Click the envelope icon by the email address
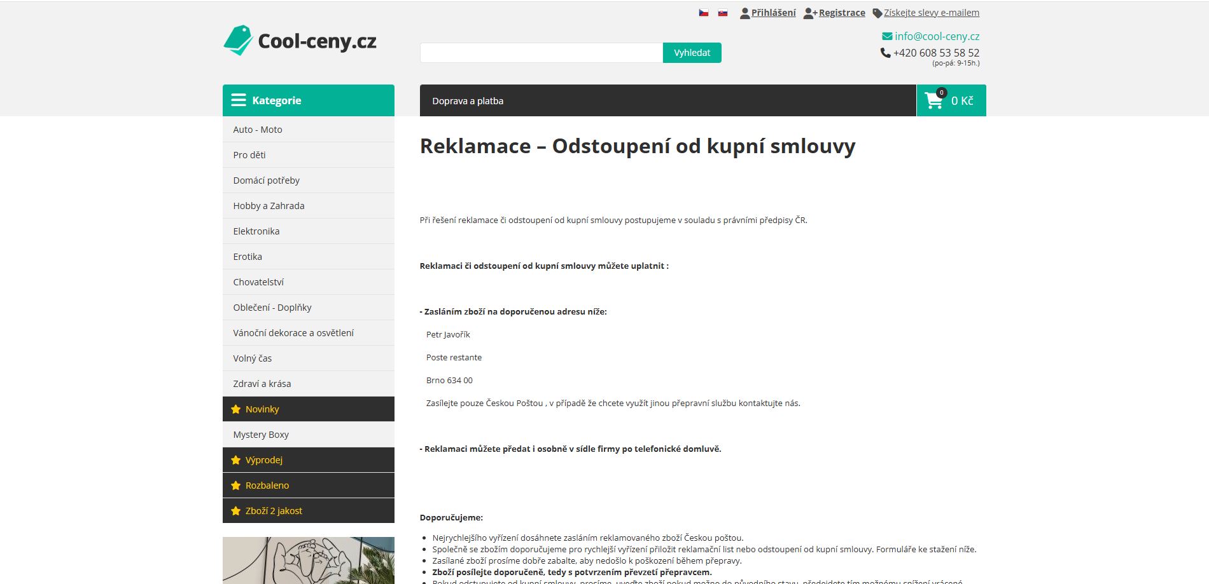This screenshot has width=1209, height=584. click(x=887, y=36)
